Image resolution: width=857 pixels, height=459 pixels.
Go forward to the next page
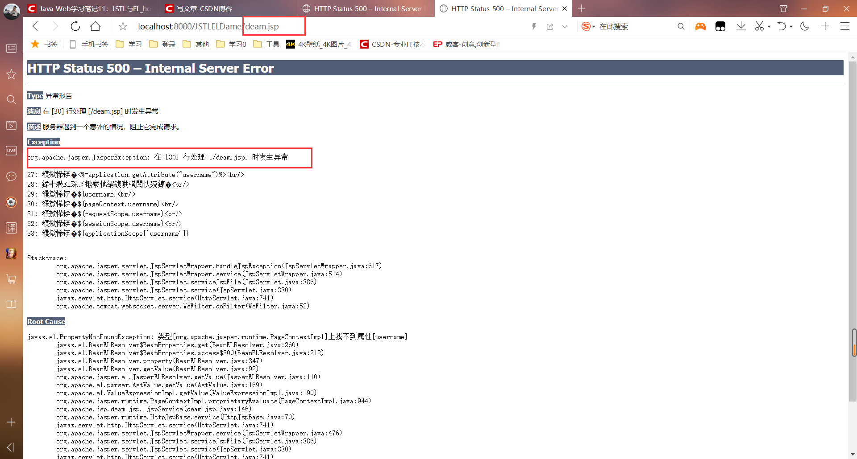(55, 26)
